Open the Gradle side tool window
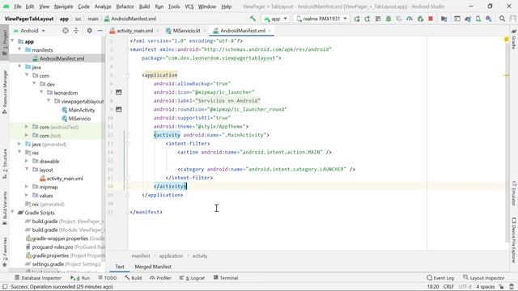 [514, 40]
